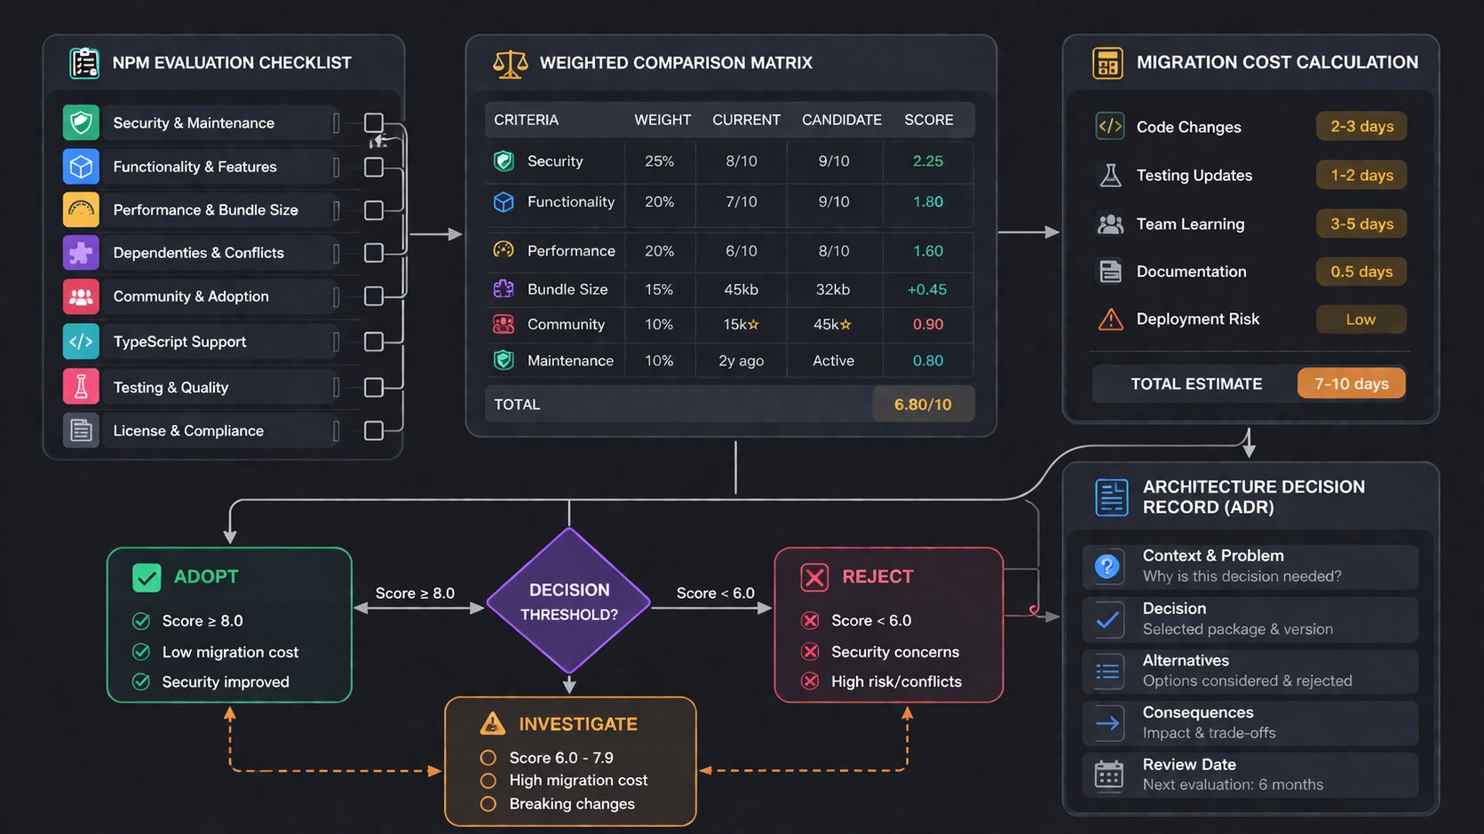Click the ADOPT decision box
Image resolution: width=1484 pixels, height=834 pixels.
(x=229, y=624)
